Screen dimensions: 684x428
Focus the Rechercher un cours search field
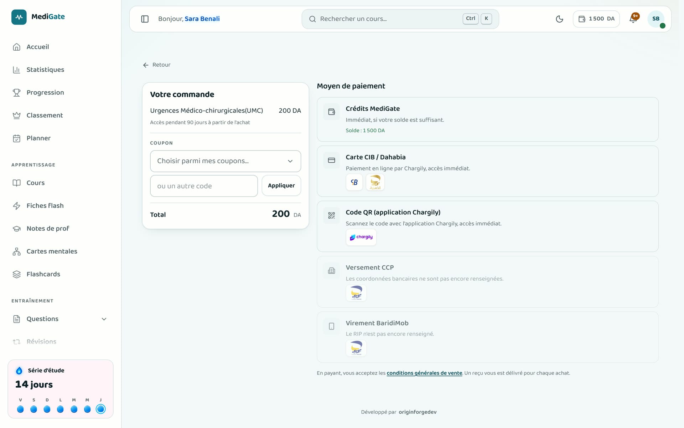click(x=400, y=19)
